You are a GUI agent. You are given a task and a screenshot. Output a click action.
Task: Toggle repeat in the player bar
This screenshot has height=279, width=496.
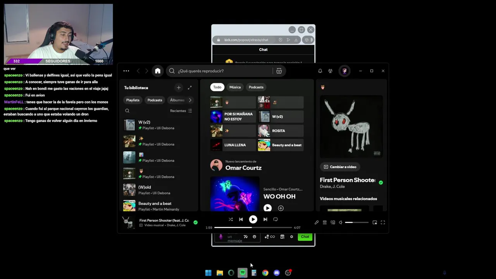pyautogui.click(x=276, y=219)
